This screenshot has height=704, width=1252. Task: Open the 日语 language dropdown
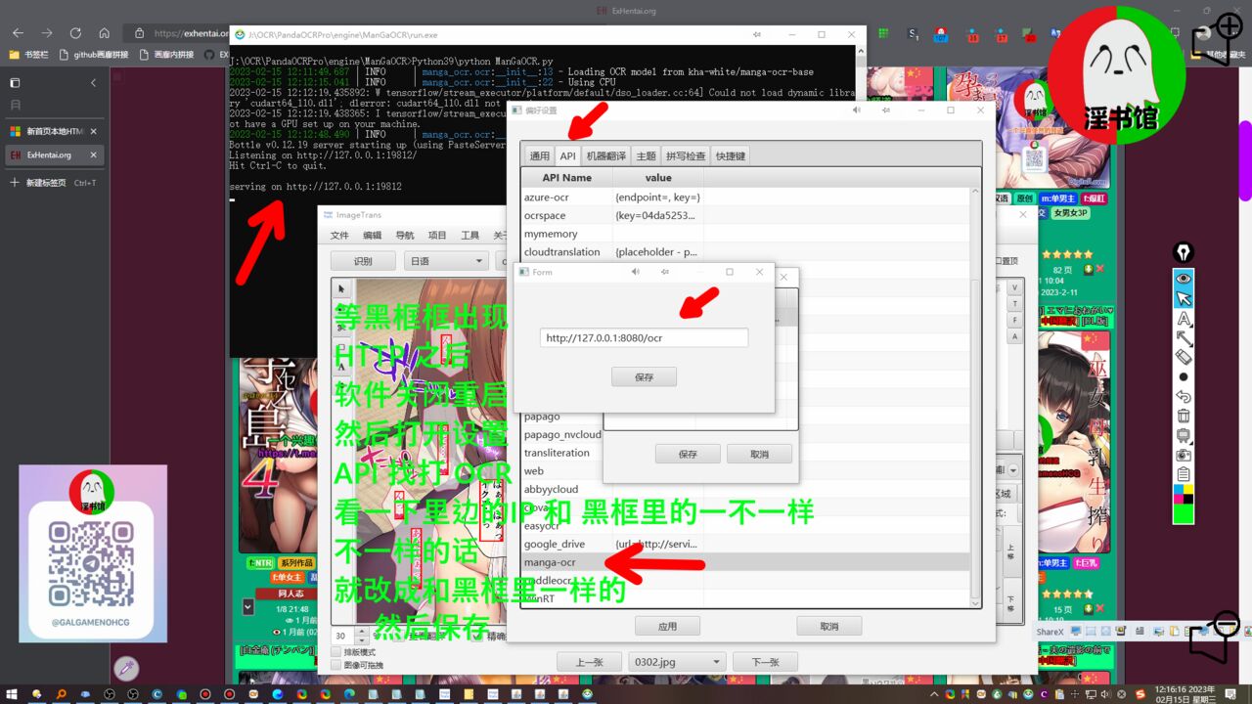pyautogui.click(x=447, y=261)
